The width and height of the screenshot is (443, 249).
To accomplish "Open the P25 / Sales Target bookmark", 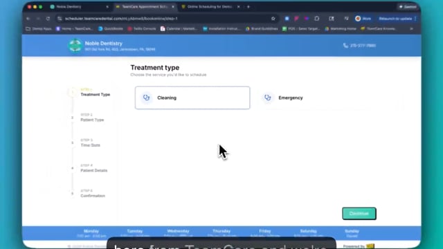I will [301, 29].
